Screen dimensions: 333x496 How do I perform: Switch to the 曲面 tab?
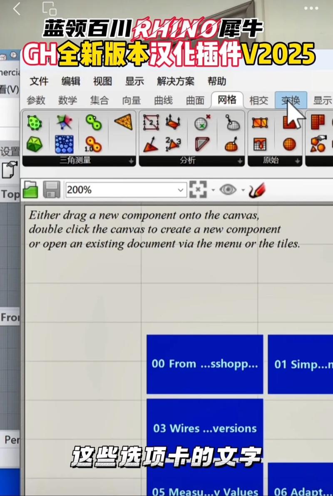[x=195, y=100]
